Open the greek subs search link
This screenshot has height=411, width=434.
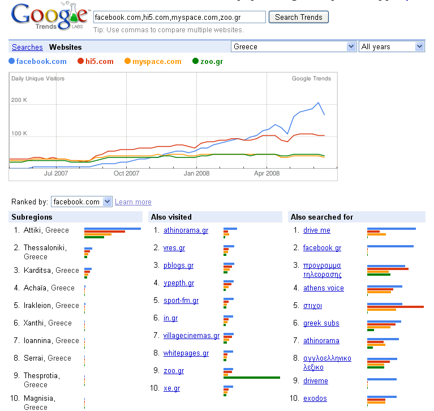[x=321, y=323]
